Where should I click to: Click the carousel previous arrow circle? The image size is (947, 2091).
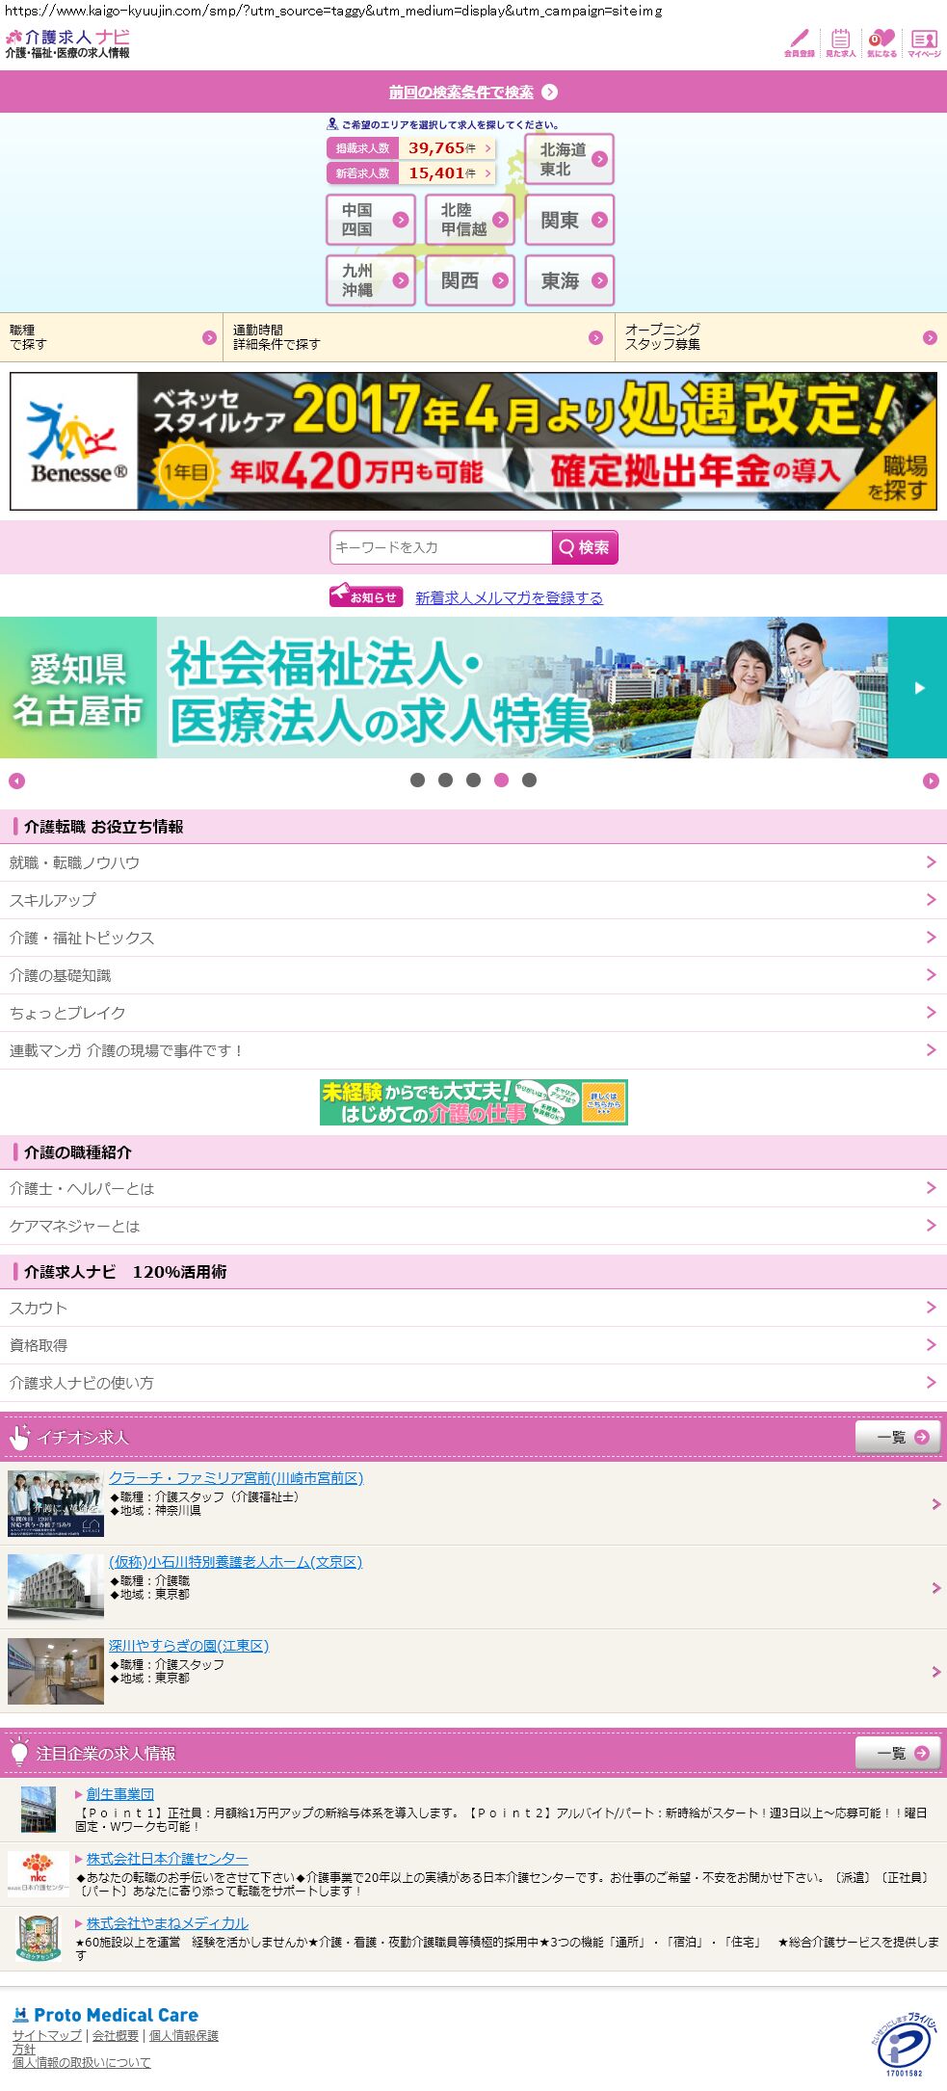[16, 781]
